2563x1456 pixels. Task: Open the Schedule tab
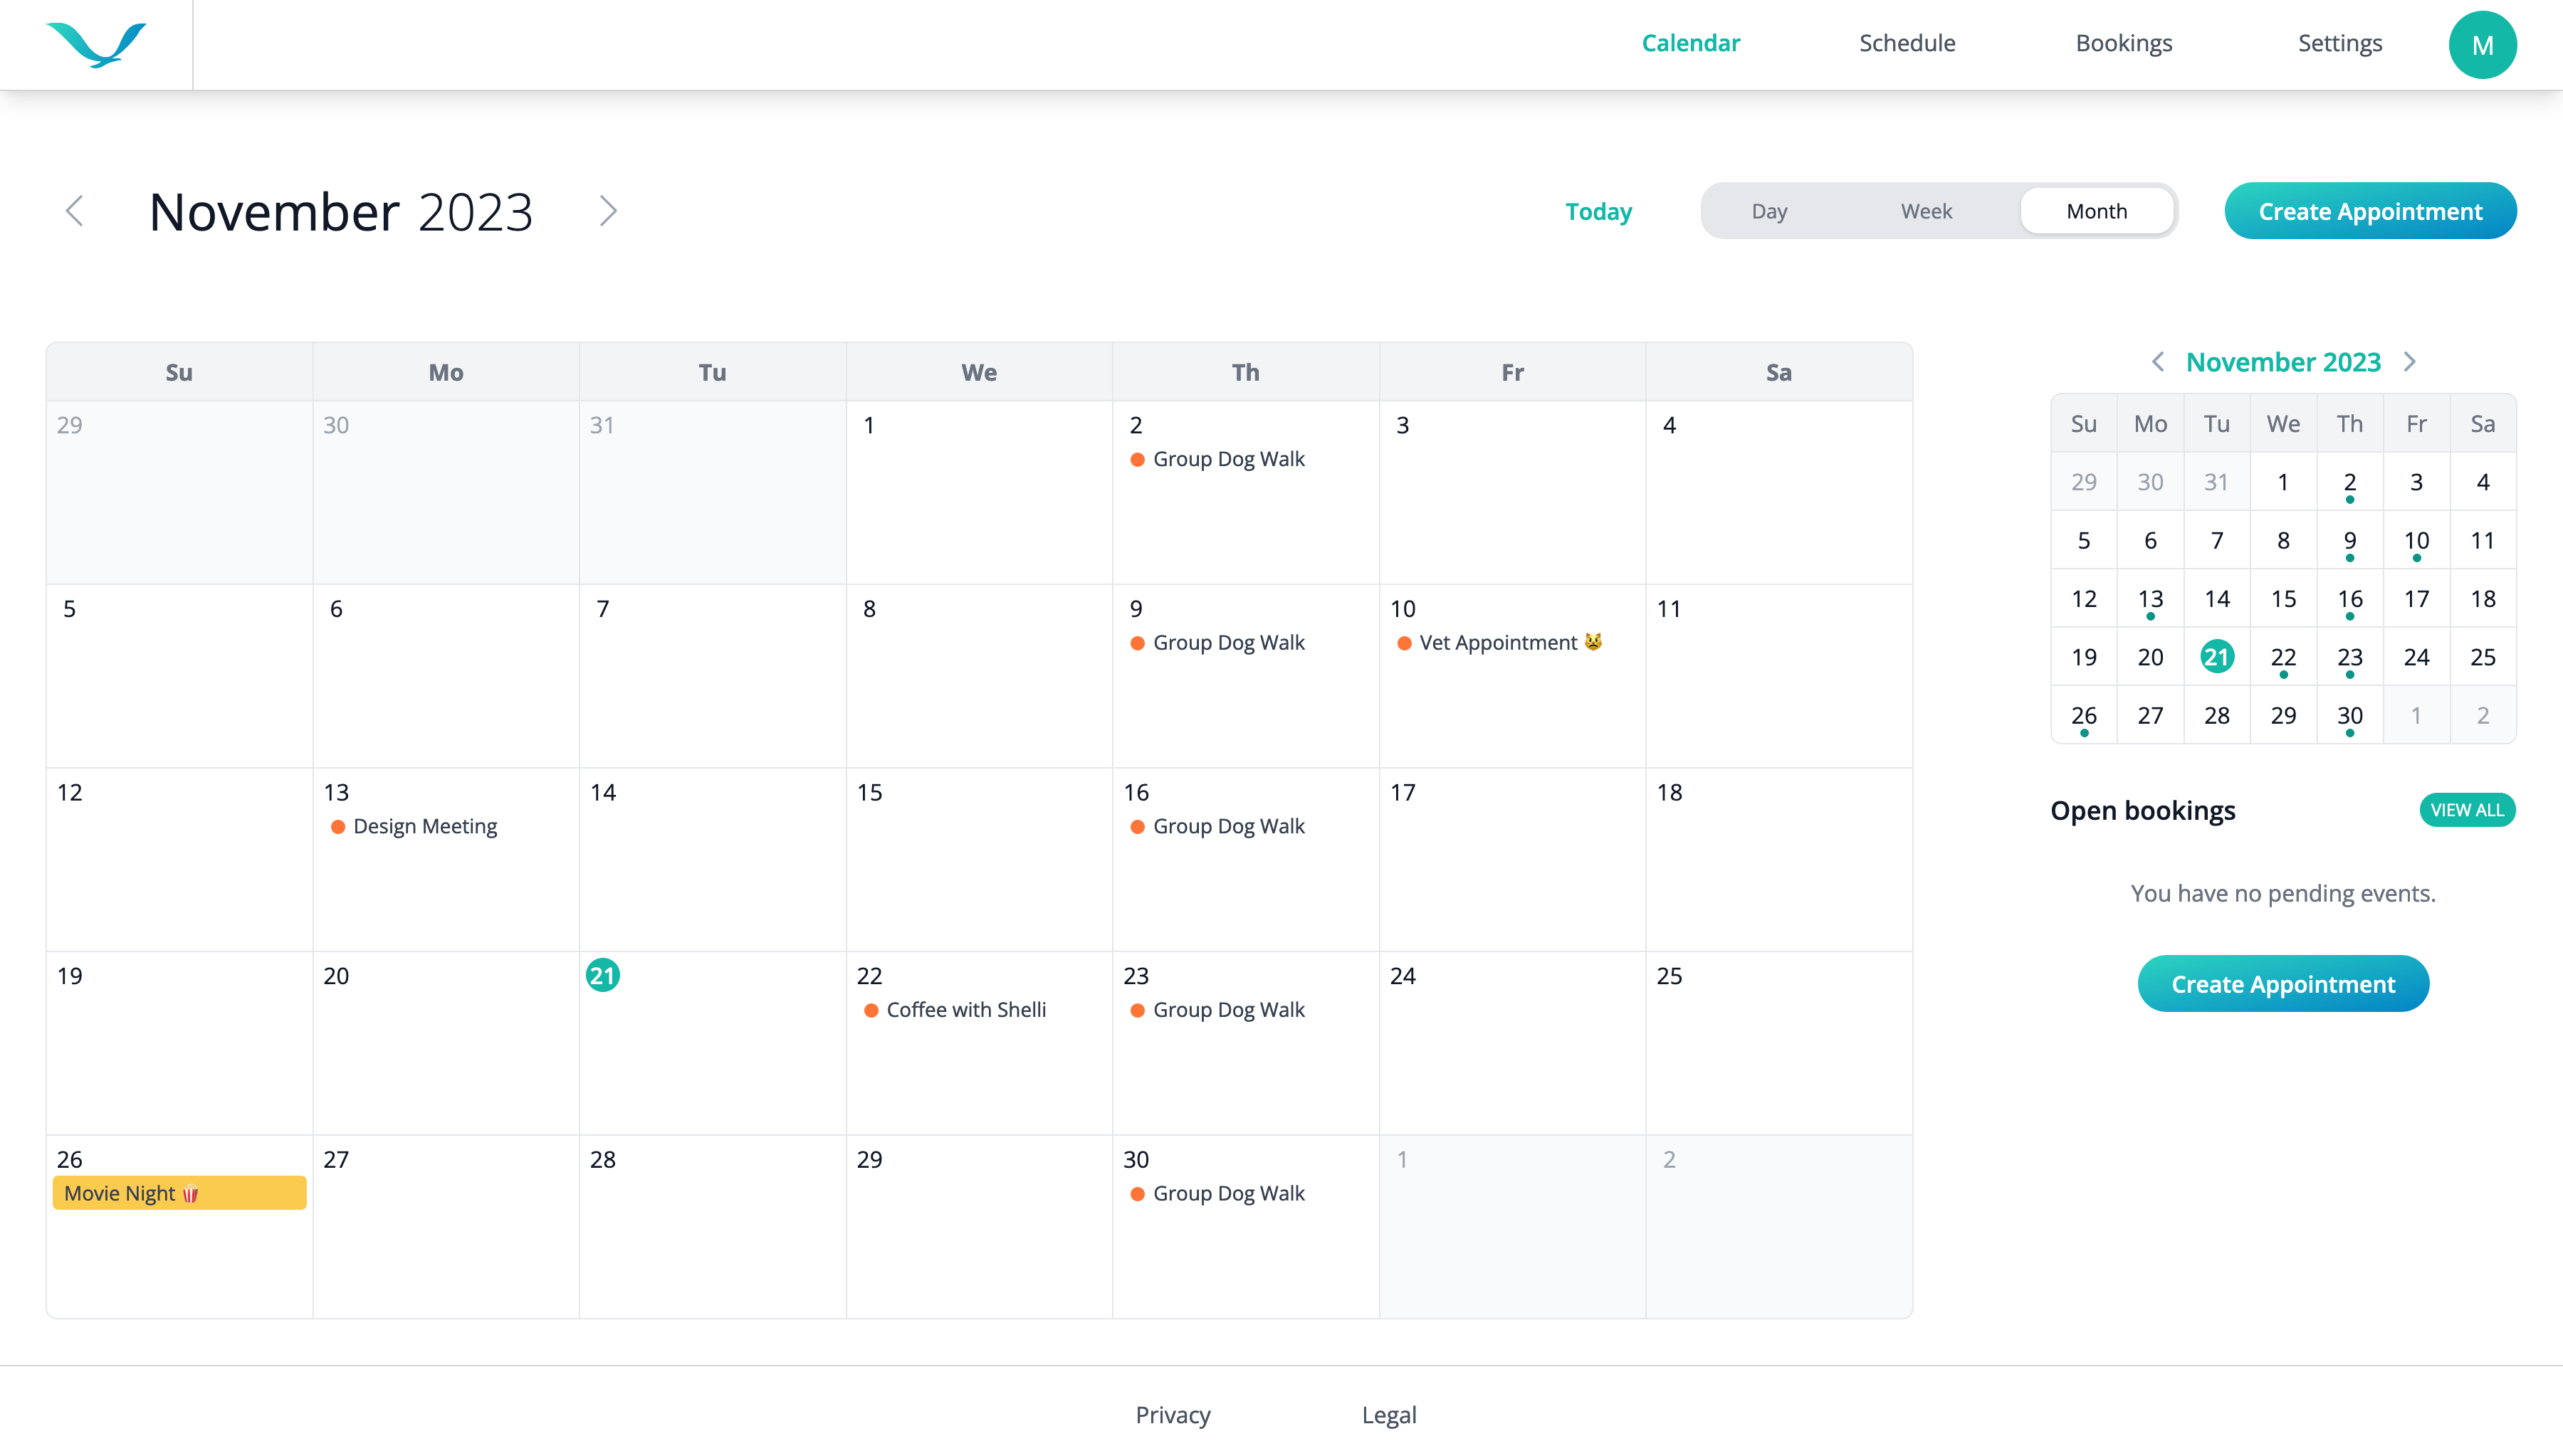pyautogui.click(x=1907, y=43)
